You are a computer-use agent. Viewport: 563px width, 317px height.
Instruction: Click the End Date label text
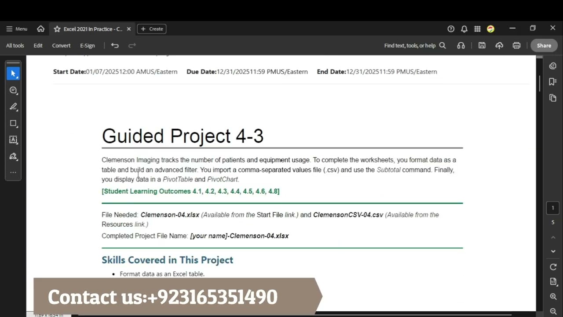tap(332, 71)
